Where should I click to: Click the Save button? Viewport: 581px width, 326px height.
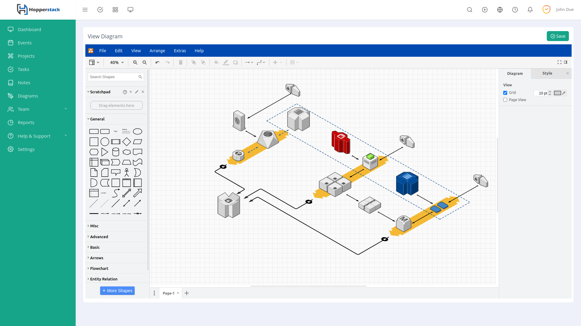point(558,36)
